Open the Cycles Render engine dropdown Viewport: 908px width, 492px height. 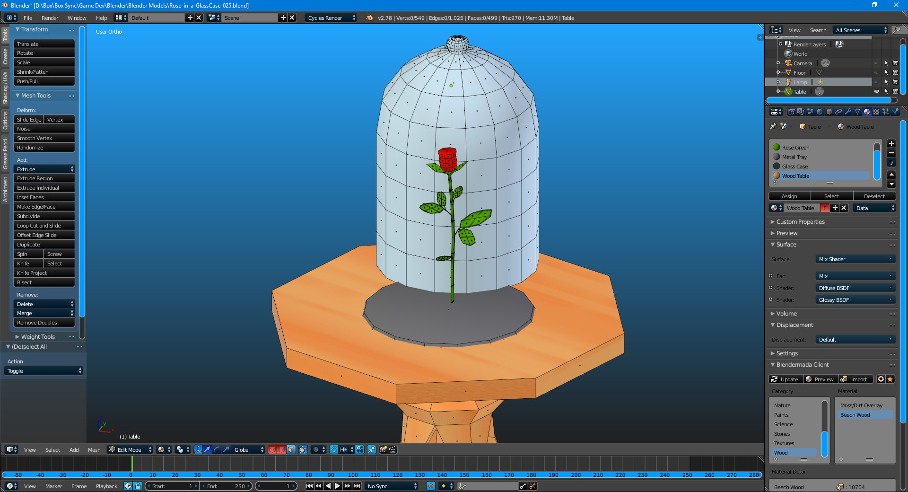pyautogui.click(x=331, y=18)
